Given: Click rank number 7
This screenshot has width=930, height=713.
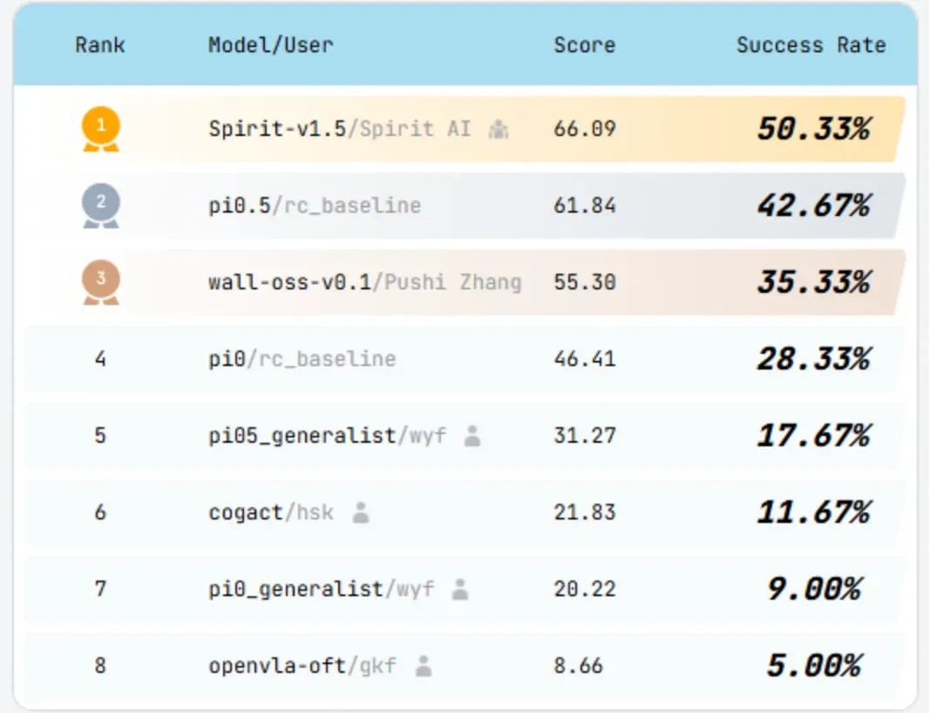Looking at the screenshot, I should click(100, 589).
